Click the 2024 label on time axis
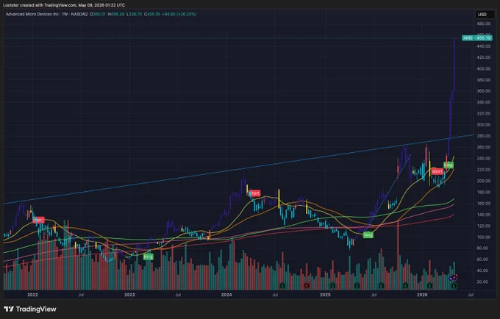 [x=226, y=295]
